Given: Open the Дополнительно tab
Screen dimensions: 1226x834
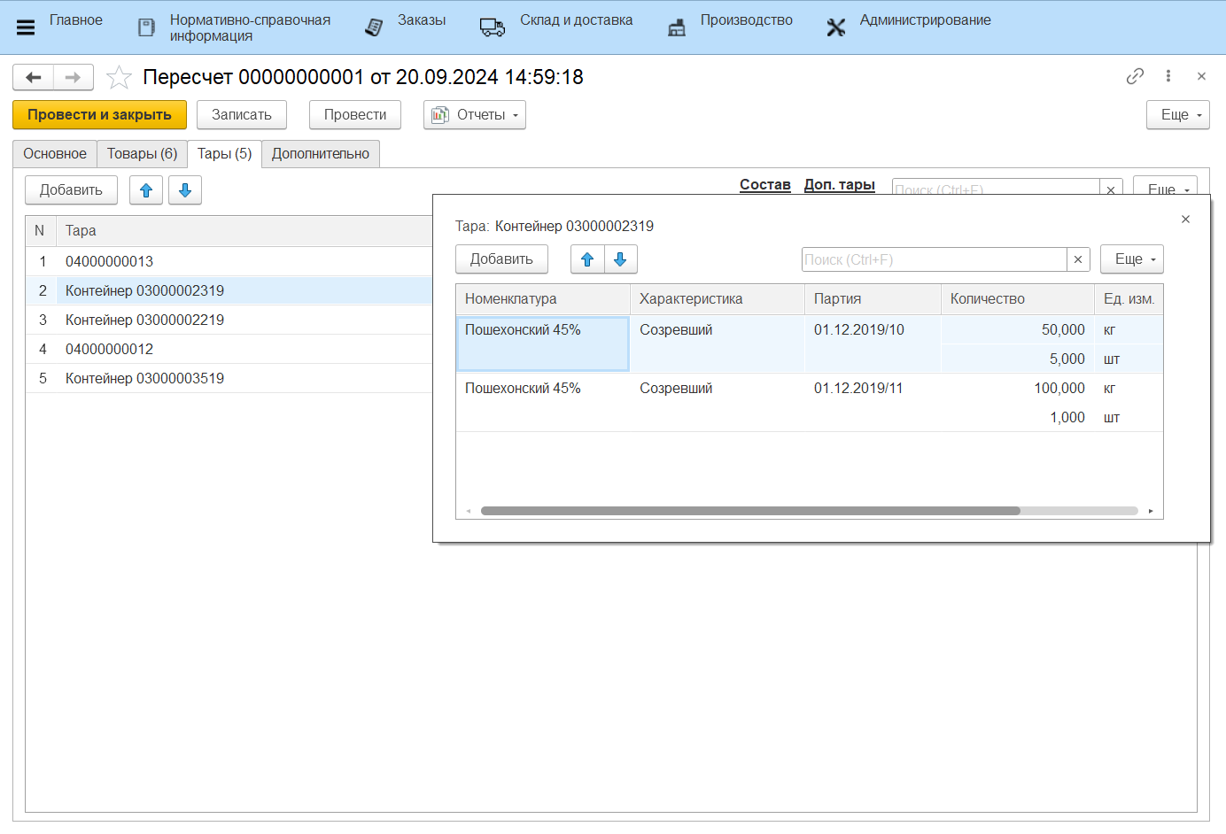Looking at the screenshot, I should tap(320, 154).
